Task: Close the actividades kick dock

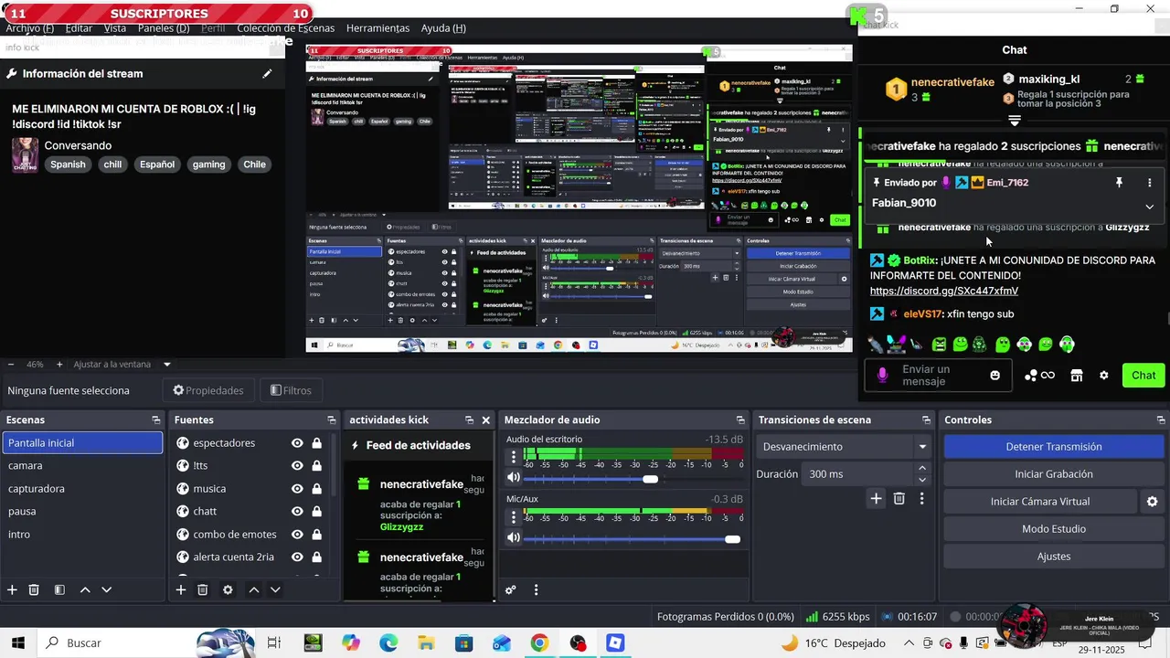Action: tap(486, 420)
